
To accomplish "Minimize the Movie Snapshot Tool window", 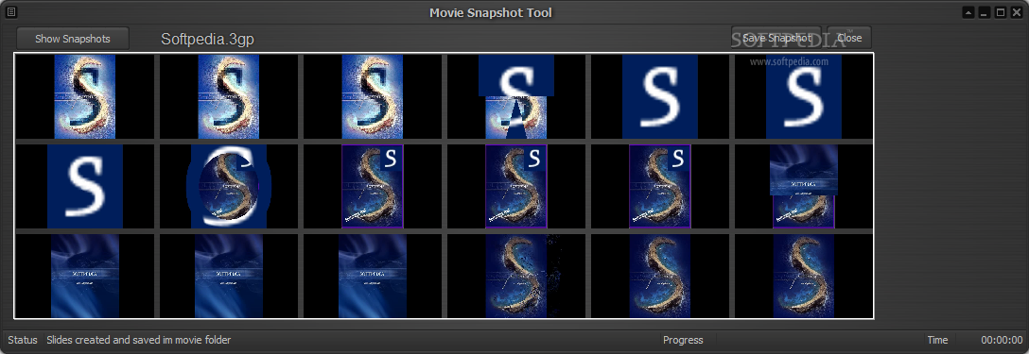I will 984,12.
